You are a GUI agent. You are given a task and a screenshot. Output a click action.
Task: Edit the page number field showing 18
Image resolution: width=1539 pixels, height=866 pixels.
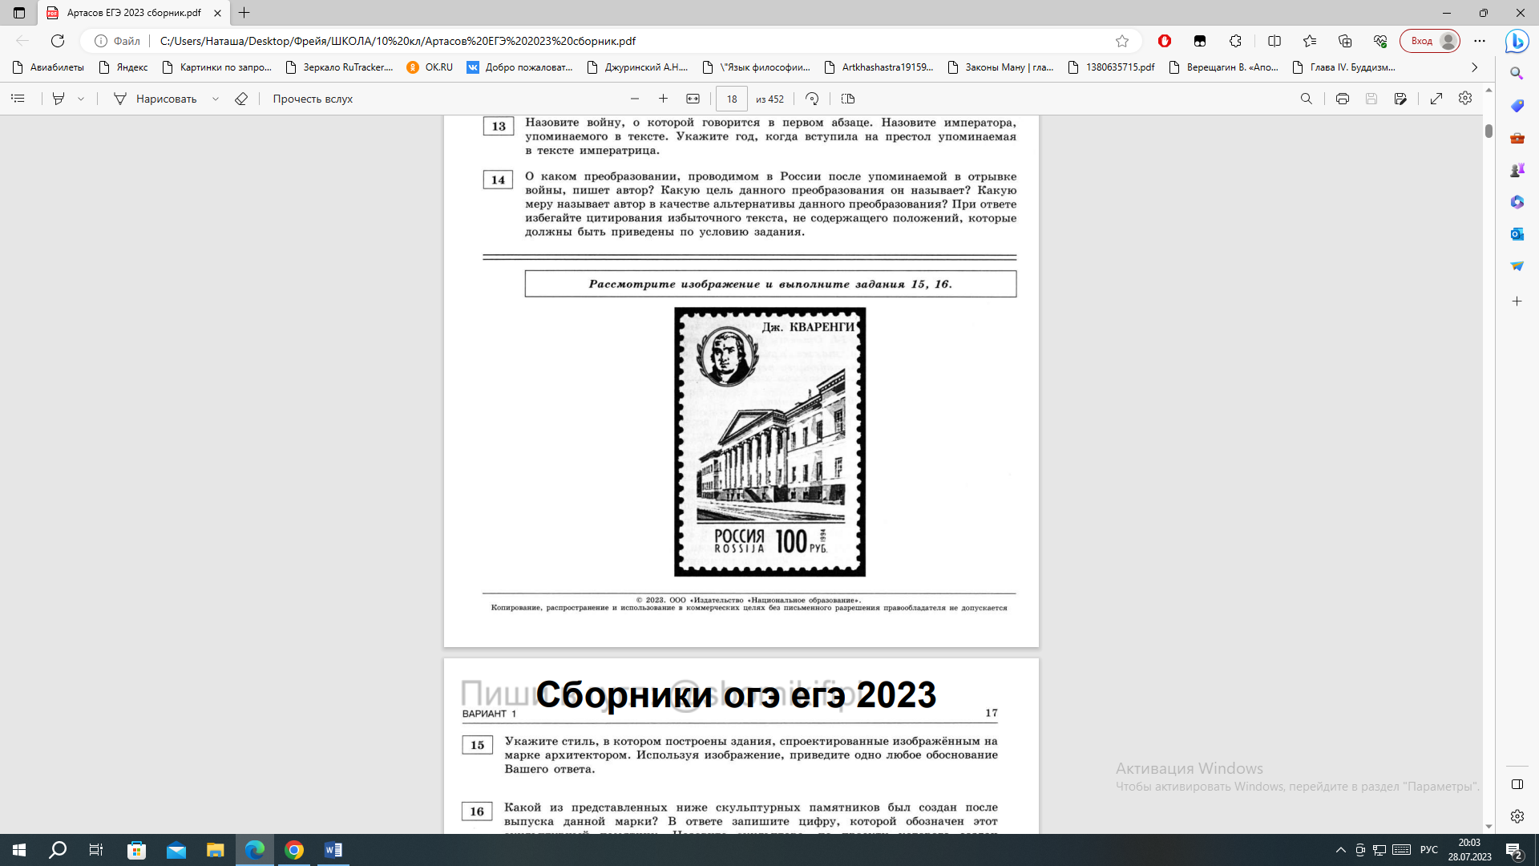[732, 99]
